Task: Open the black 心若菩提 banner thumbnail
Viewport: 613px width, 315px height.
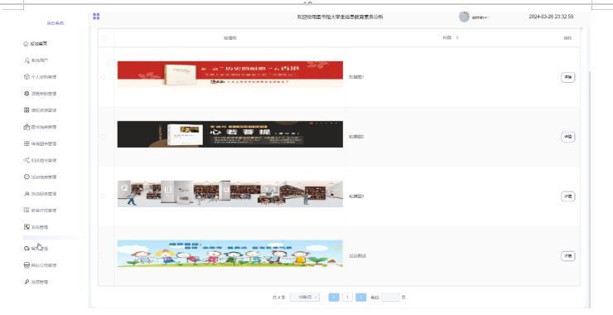Action: pyautogui.click(x=230, y=134)
